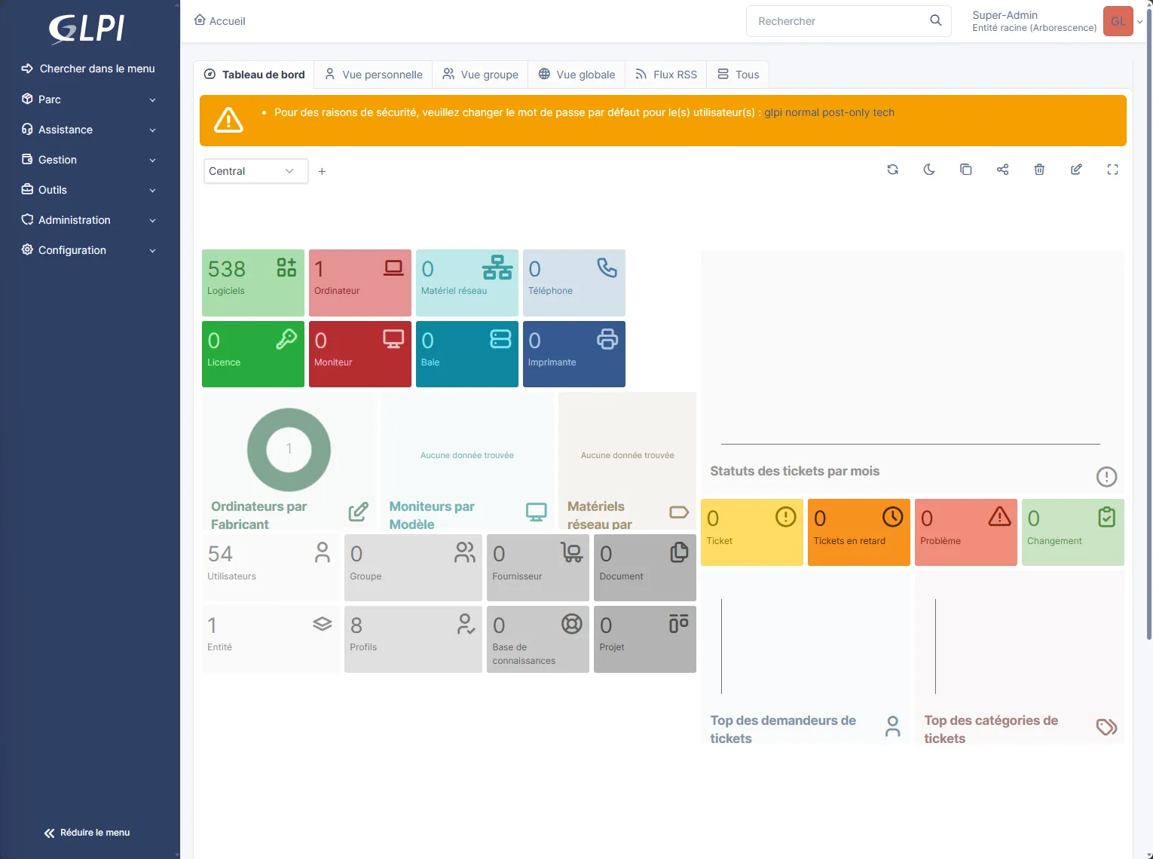Expand the Parc menu
The height and width of the screenshot is (859, 1153).
[89, 99]
